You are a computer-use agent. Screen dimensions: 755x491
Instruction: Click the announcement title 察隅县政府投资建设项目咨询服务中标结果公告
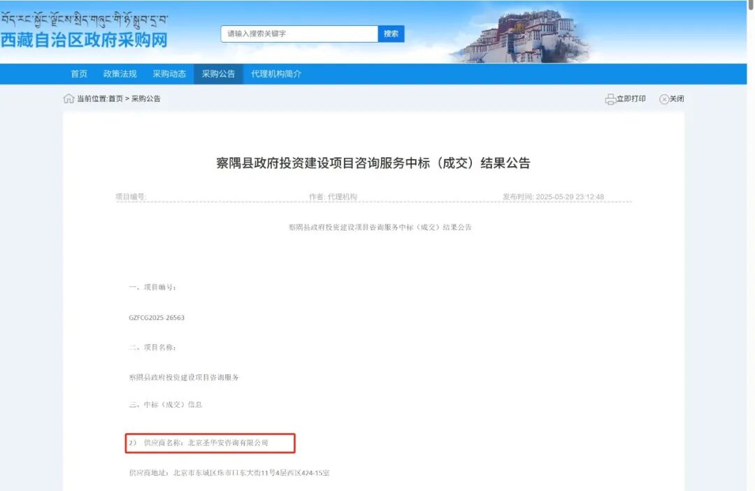[377, 163]
